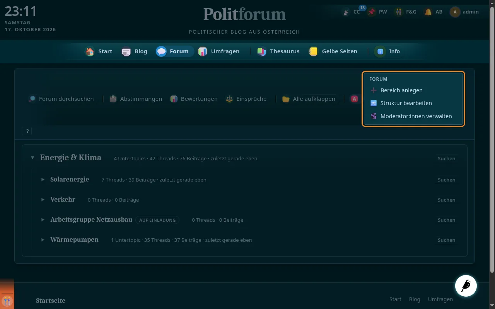Viewport: 495px width, 309px height.
Task: Click Suchen in the Wärmepumpen row
Action: (x=446, y=240)
